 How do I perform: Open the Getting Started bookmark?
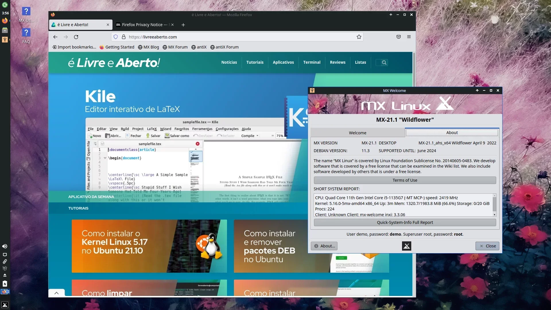pyautogui.click(x=117, y=47)
